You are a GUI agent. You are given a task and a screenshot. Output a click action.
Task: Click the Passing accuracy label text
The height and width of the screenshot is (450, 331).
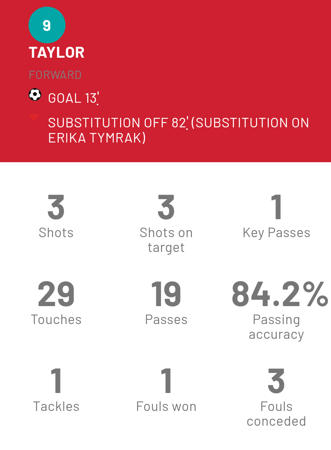tap(276, 327)
